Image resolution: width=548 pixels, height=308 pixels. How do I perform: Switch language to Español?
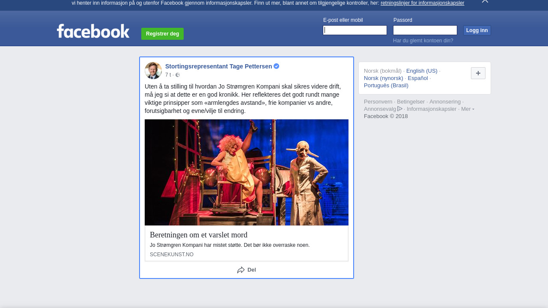[x=418, y=78]
